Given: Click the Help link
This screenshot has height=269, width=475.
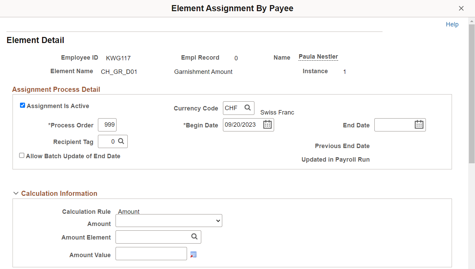Looking at the screenshot, I should coord(452,24).
